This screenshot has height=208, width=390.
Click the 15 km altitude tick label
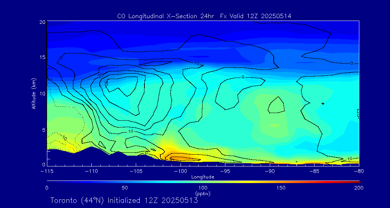click(x=42, y=57)
